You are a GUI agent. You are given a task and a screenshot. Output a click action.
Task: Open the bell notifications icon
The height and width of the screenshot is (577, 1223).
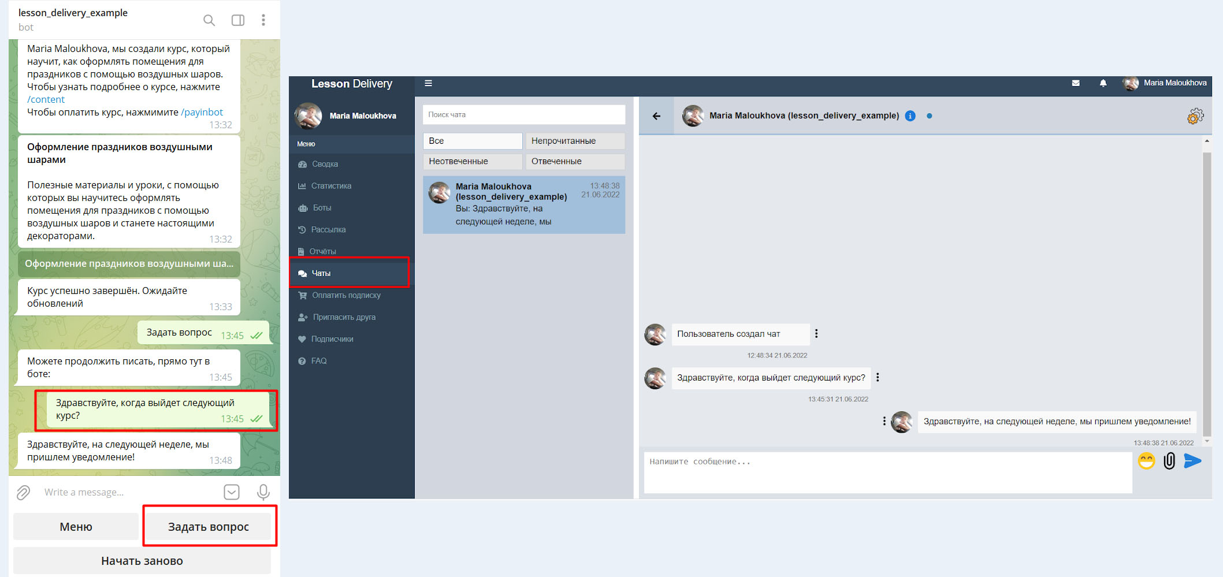pos(1103,83)
